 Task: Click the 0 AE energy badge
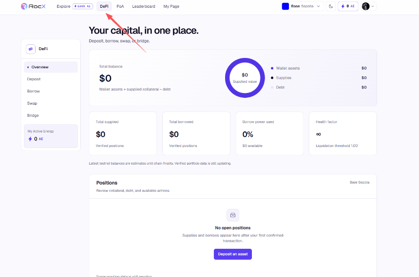tap(348, 6)
